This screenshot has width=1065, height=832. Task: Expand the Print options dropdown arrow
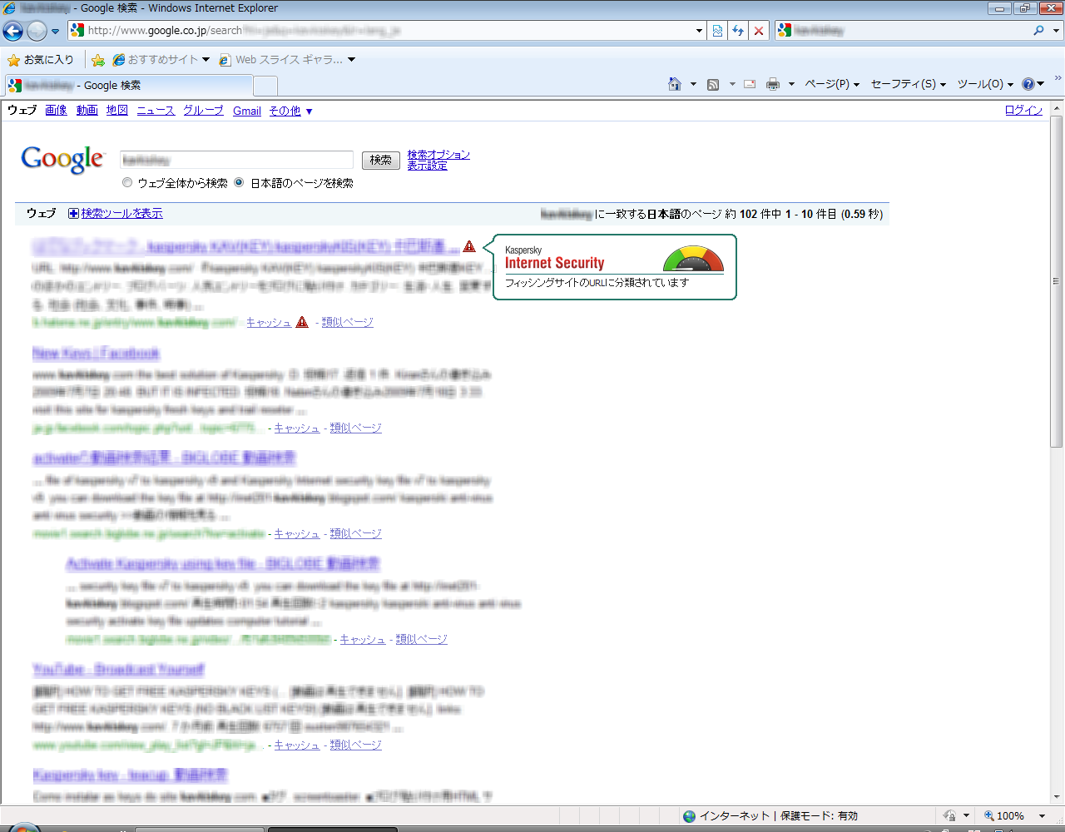[x=791, y=84]
